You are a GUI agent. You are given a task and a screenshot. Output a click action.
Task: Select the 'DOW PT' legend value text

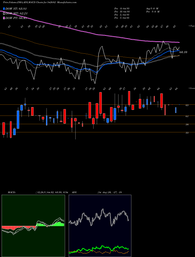tap(16, 18)
